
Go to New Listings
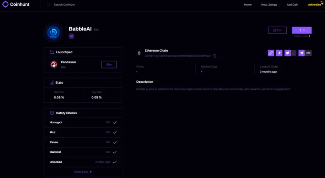coord(269,5)
